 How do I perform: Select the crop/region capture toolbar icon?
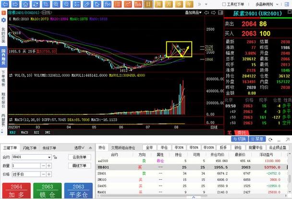pyautogui.click(x=46, y=4)
